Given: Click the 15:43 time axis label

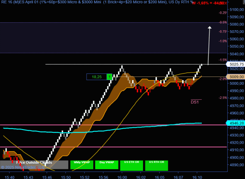Looking at the screenshot, I should click(28, 177).
